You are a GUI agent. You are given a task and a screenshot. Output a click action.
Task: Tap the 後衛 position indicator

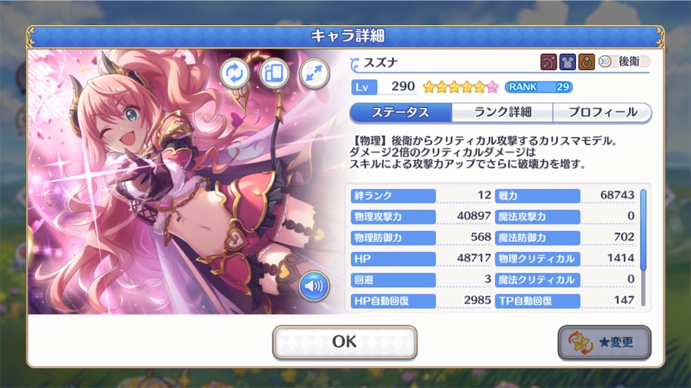click(624, 61)
